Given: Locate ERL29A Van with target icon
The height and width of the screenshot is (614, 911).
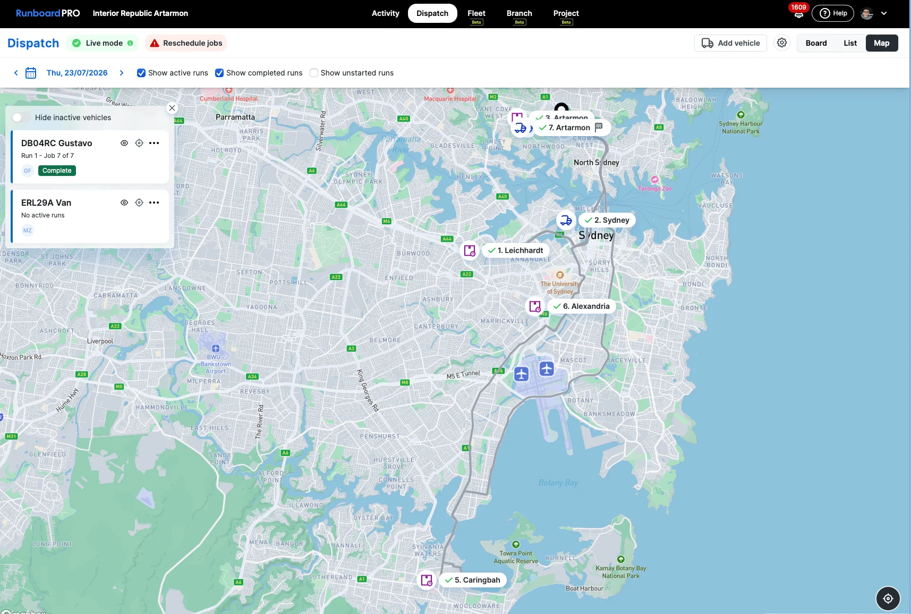Looking at the screenshot, I should [x=139, y=203].
